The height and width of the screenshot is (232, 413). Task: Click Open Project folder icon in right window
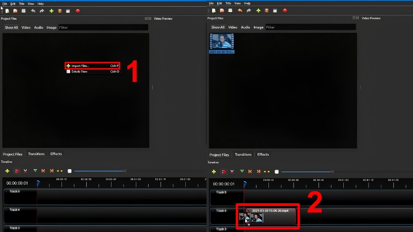(x=222, y=10)
